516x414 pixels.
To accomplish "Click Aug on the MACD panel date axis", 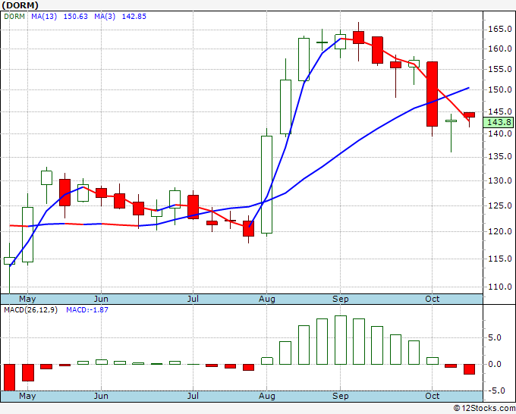I will coord(266,396).
